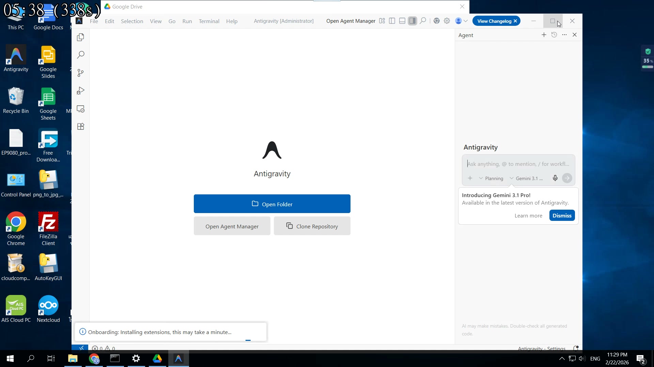
Task: Toggle the bottom panel layout icon
Action: (x=402, y=21)
